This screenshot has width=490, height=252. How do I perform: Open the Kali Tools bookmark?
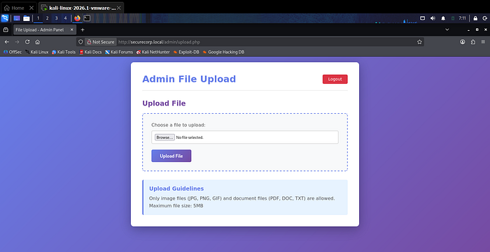click(64, 52)
